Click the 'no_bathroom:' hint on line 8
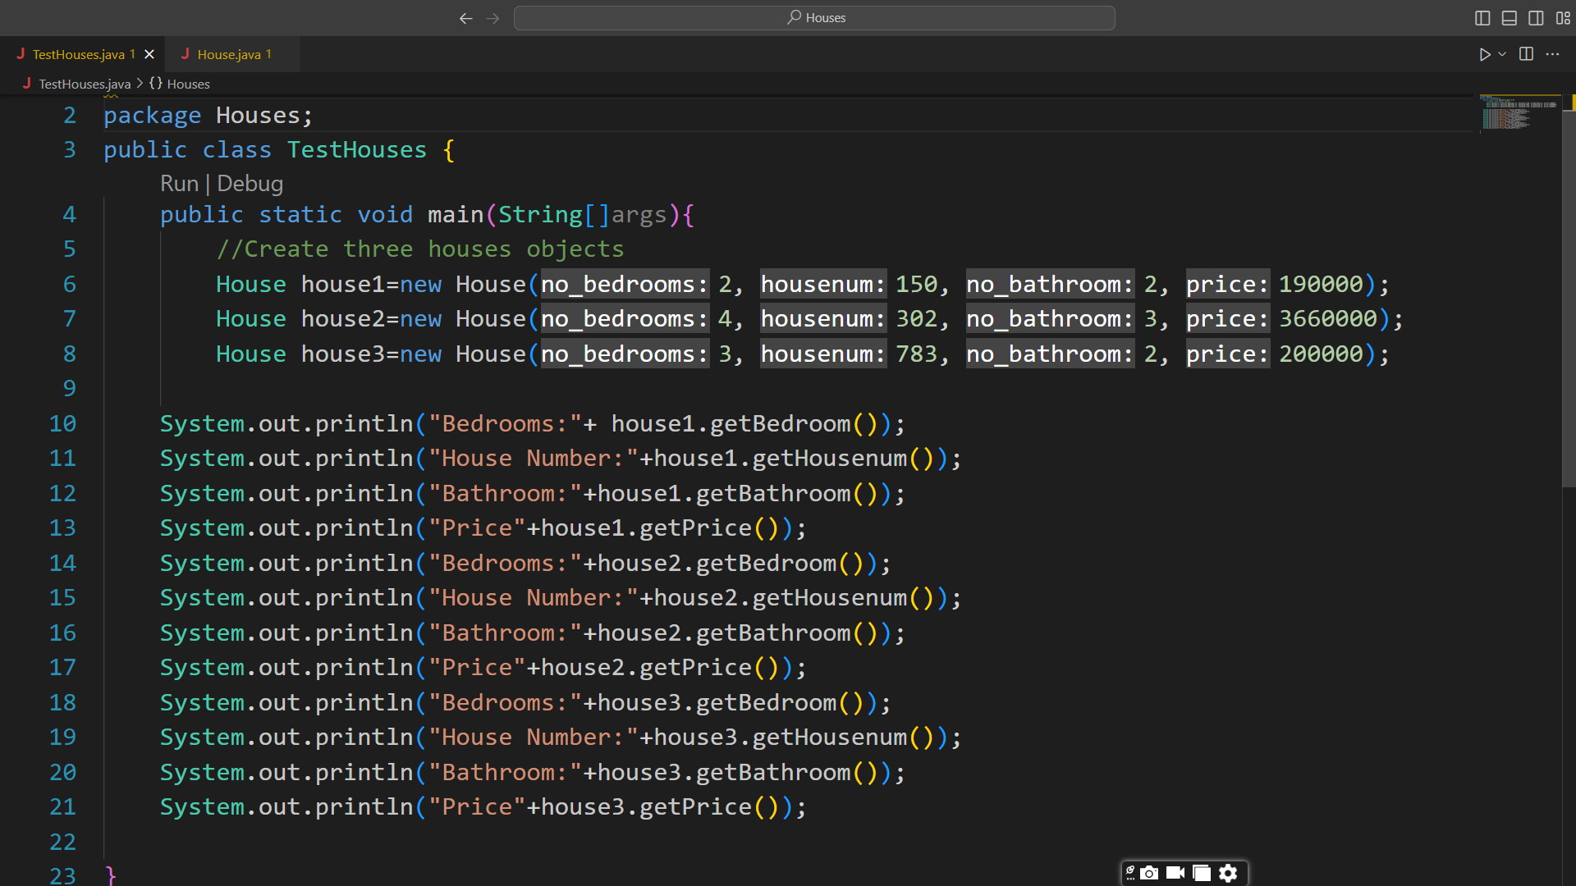1576x886 pixels. click(x=1050, y=354)
